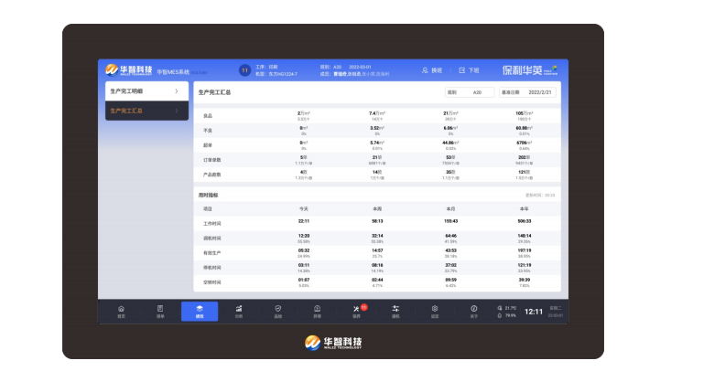Viewport: 725px width, 382px height.
Task: Open the 设定 settings gear icon
Action: (x=435, y=311)
